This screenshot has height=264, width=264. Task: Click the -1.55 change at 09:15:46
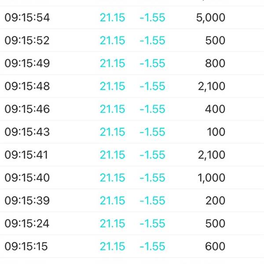(x=152, y=109)
